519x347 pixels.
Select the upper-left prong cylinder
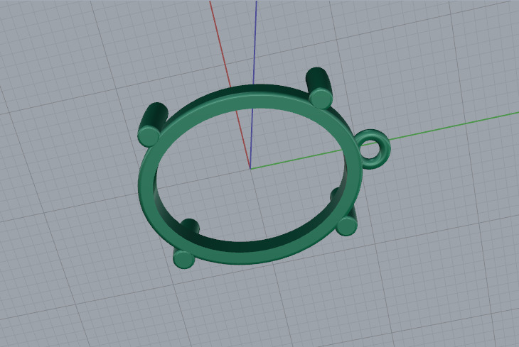[x=151, y=126]
